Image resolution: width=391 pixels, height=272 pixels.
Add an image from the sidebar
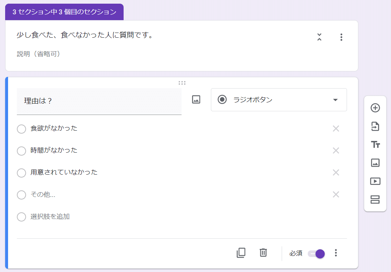click(x=375, y=163)
